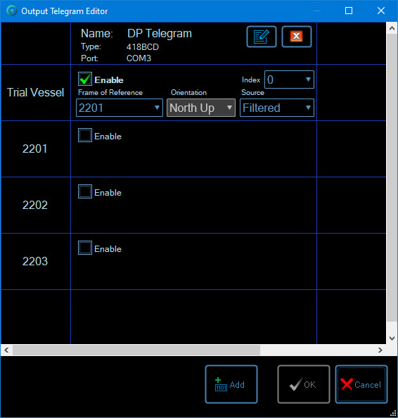Screen dimensions: 398x418
Task: Click the scroll down arrow of vertical scrollbar
Action: click(x=392, y=338)
